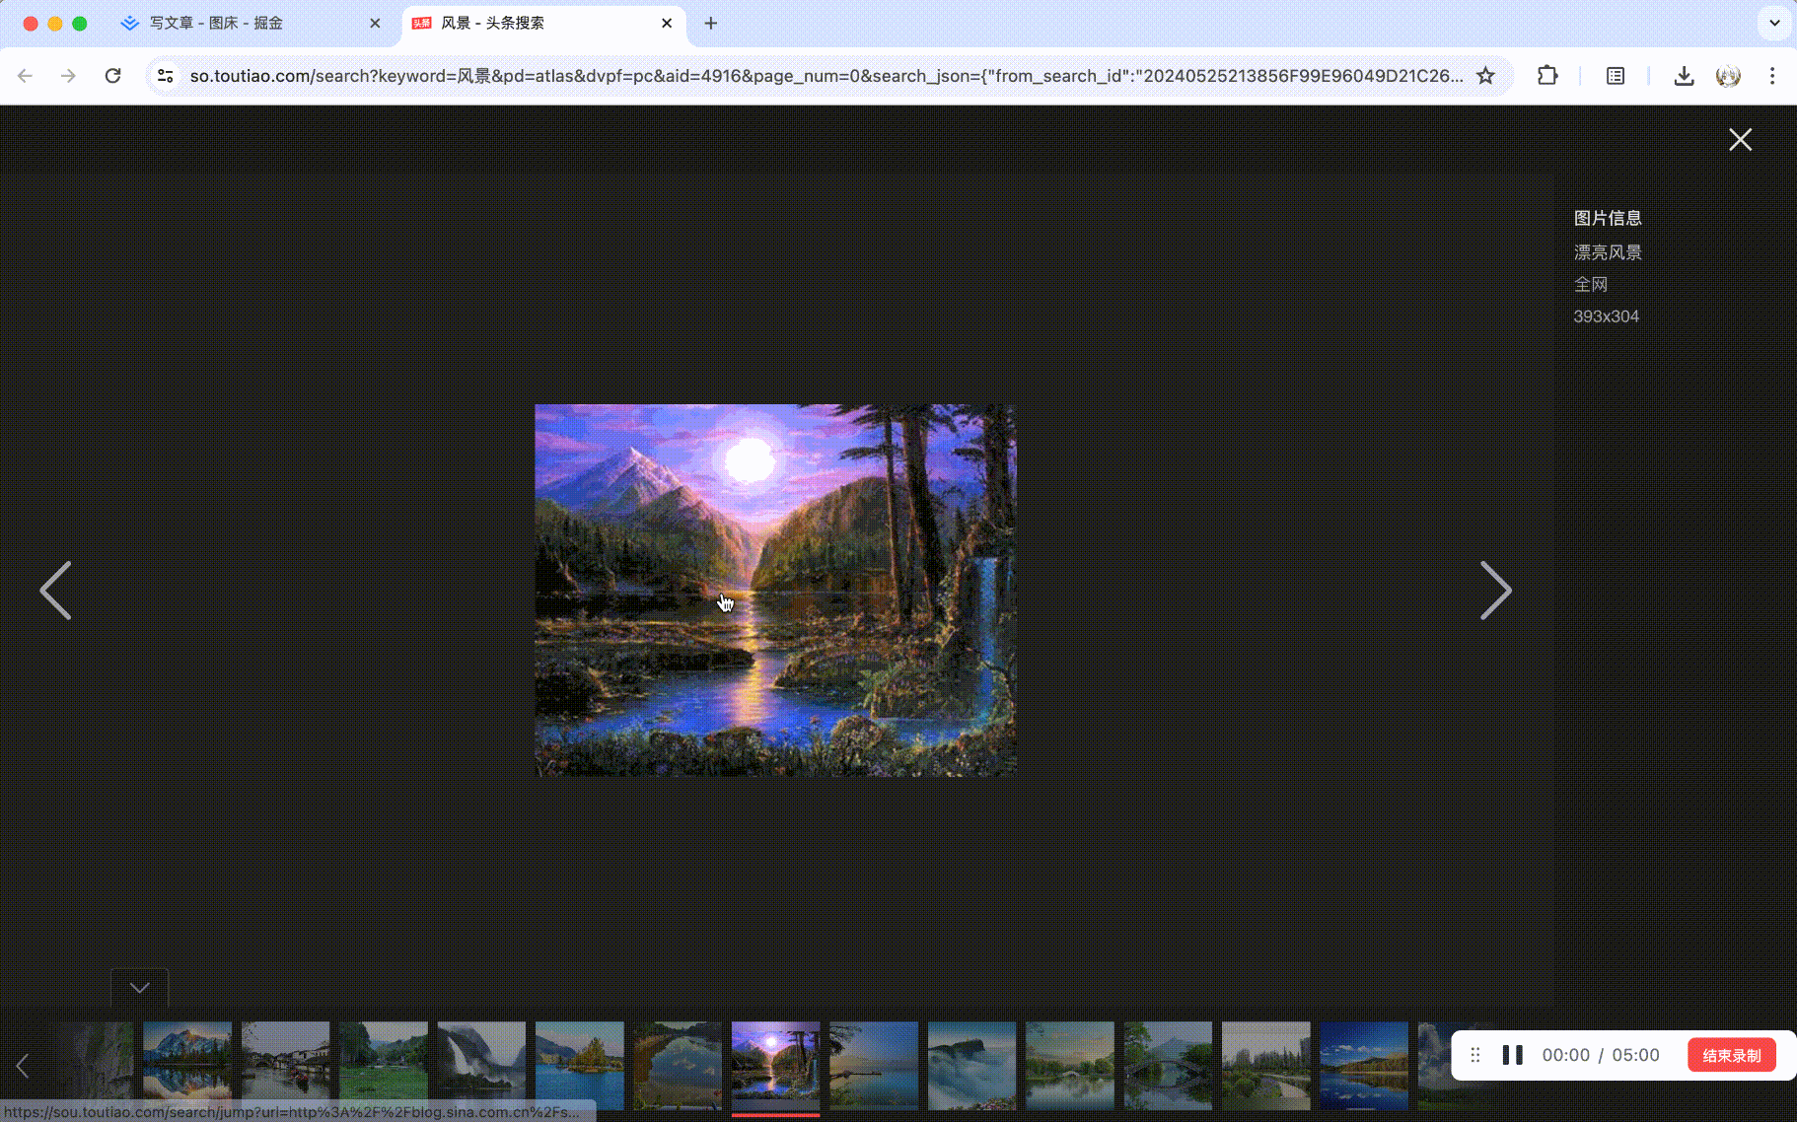Image resolution: width=1797 pixels, height=1122 pixels.
Task: Pause the screen recording
Action: pyautogui.click(x=1513, y=1055)
